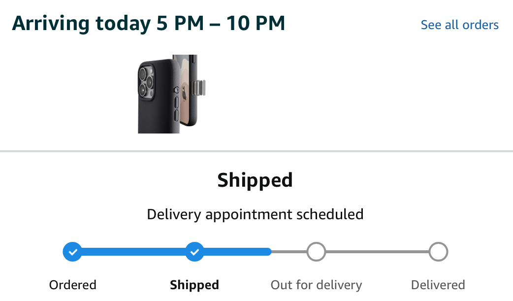Select the bold Shipped step label
513x301 pixels.
(x=194, y=285)
